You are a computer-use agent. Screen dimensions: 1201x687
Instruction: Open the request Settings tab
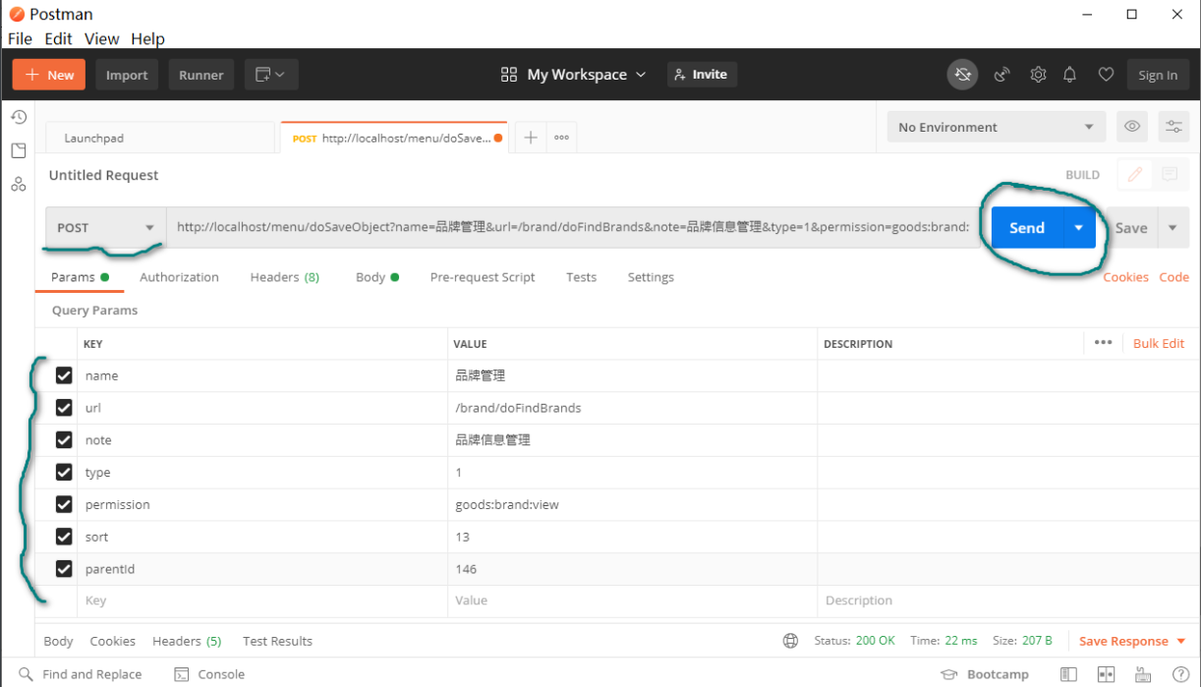pos(651,277)
